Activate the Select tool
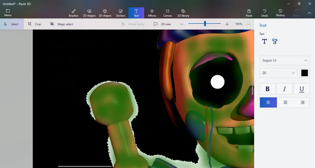Image resolution: width=315 pixels, height=168 pixels. coord(12,24)
